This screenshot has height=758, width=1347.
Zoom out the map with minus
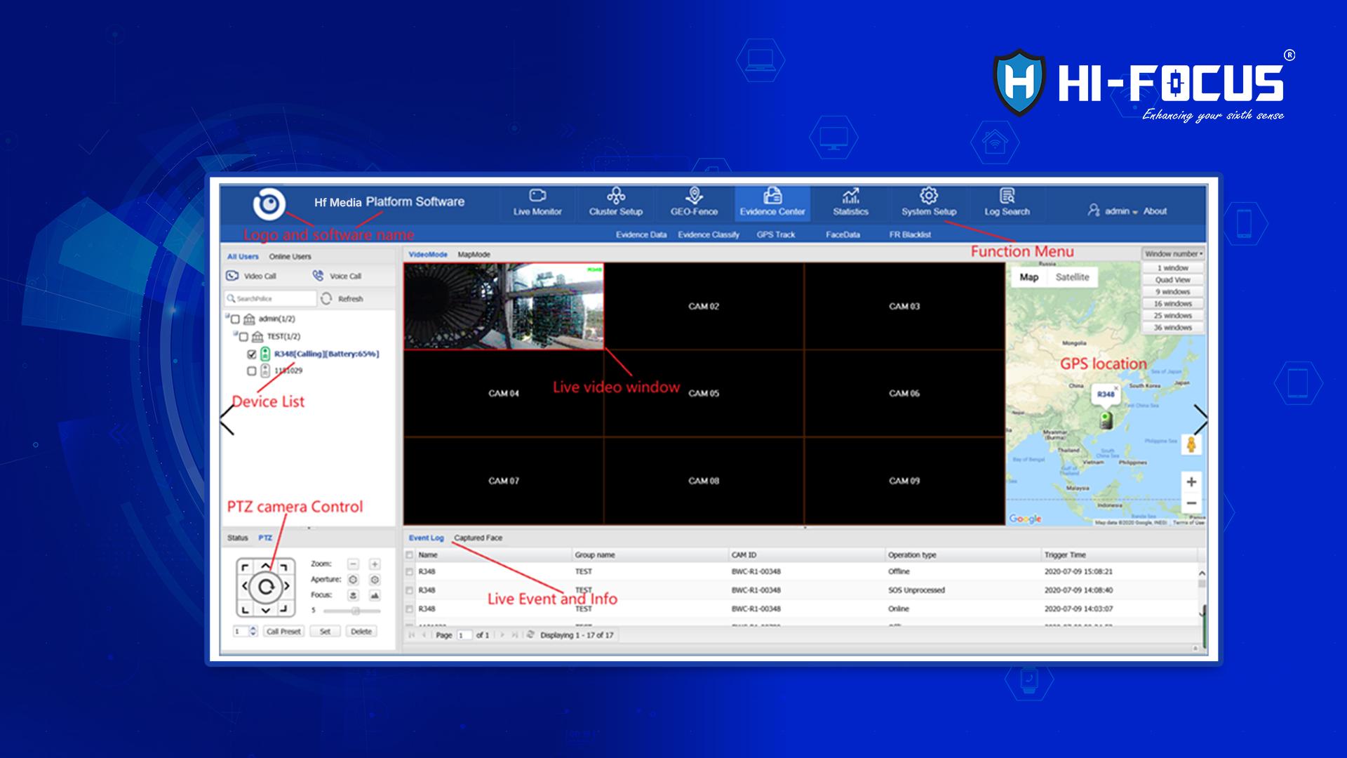coord(1191,503)
